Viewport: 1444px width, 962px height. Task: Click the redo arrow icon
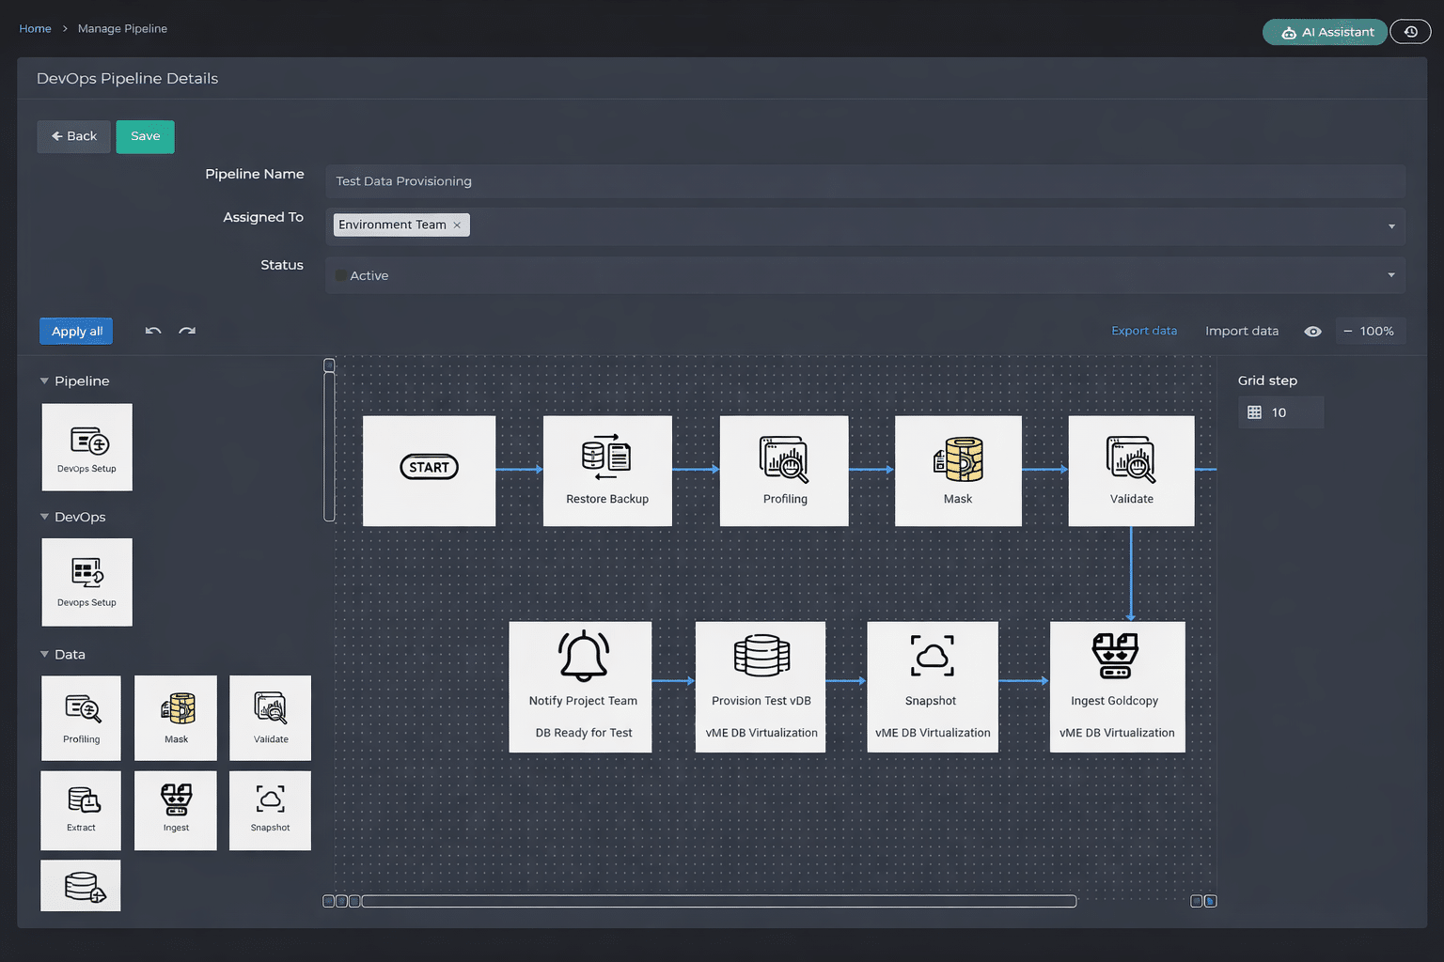point(187,331)
